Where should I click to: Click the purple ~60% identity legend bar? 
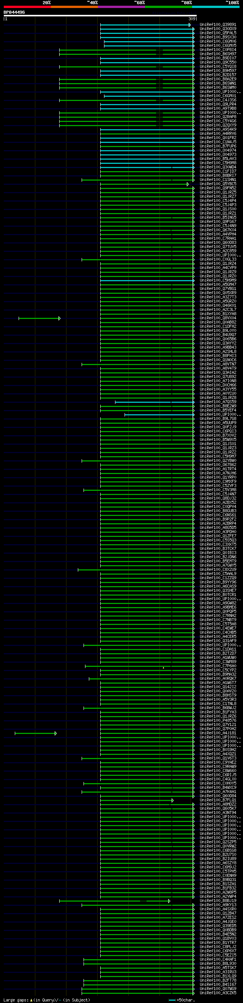click(x=121, y=6)
